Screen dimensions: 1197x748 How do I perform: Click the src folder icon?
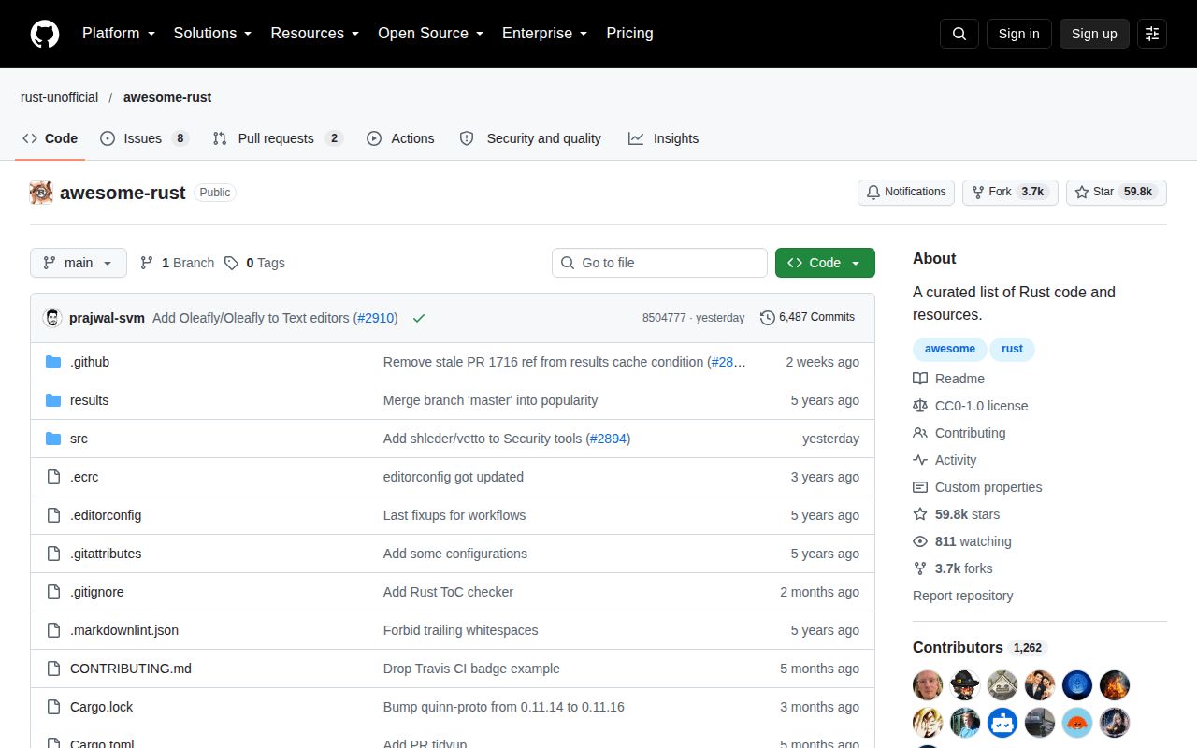(53, 439)
